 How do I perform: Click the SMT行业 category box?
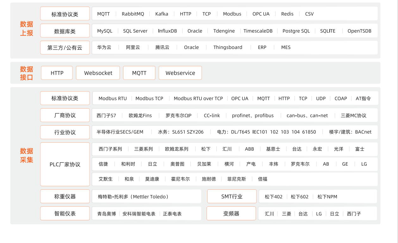point(232,196)
